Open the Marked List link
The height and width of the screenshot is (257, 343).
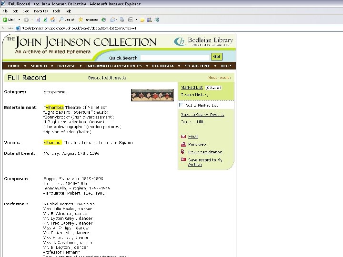[192, 88]
